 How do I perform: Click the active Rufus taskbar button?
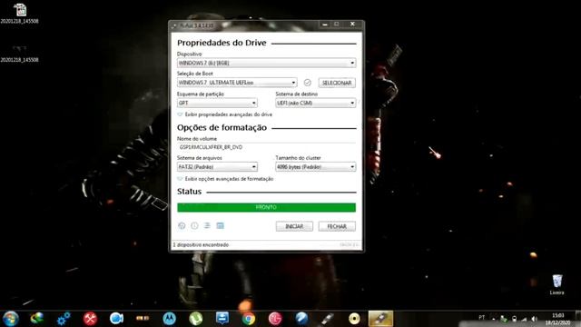tap(380, 319)
